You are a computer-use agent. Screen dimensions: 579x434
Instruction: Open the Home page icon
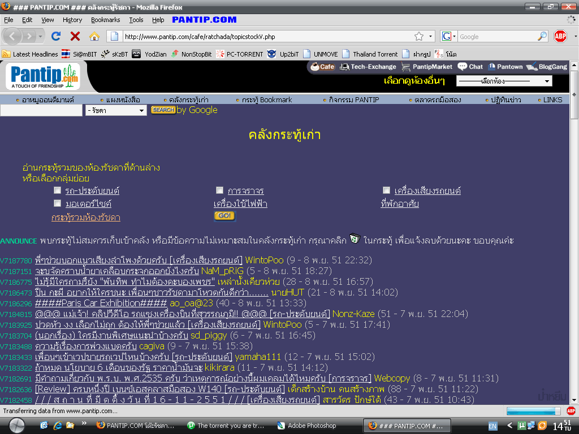tap(94, 36)
